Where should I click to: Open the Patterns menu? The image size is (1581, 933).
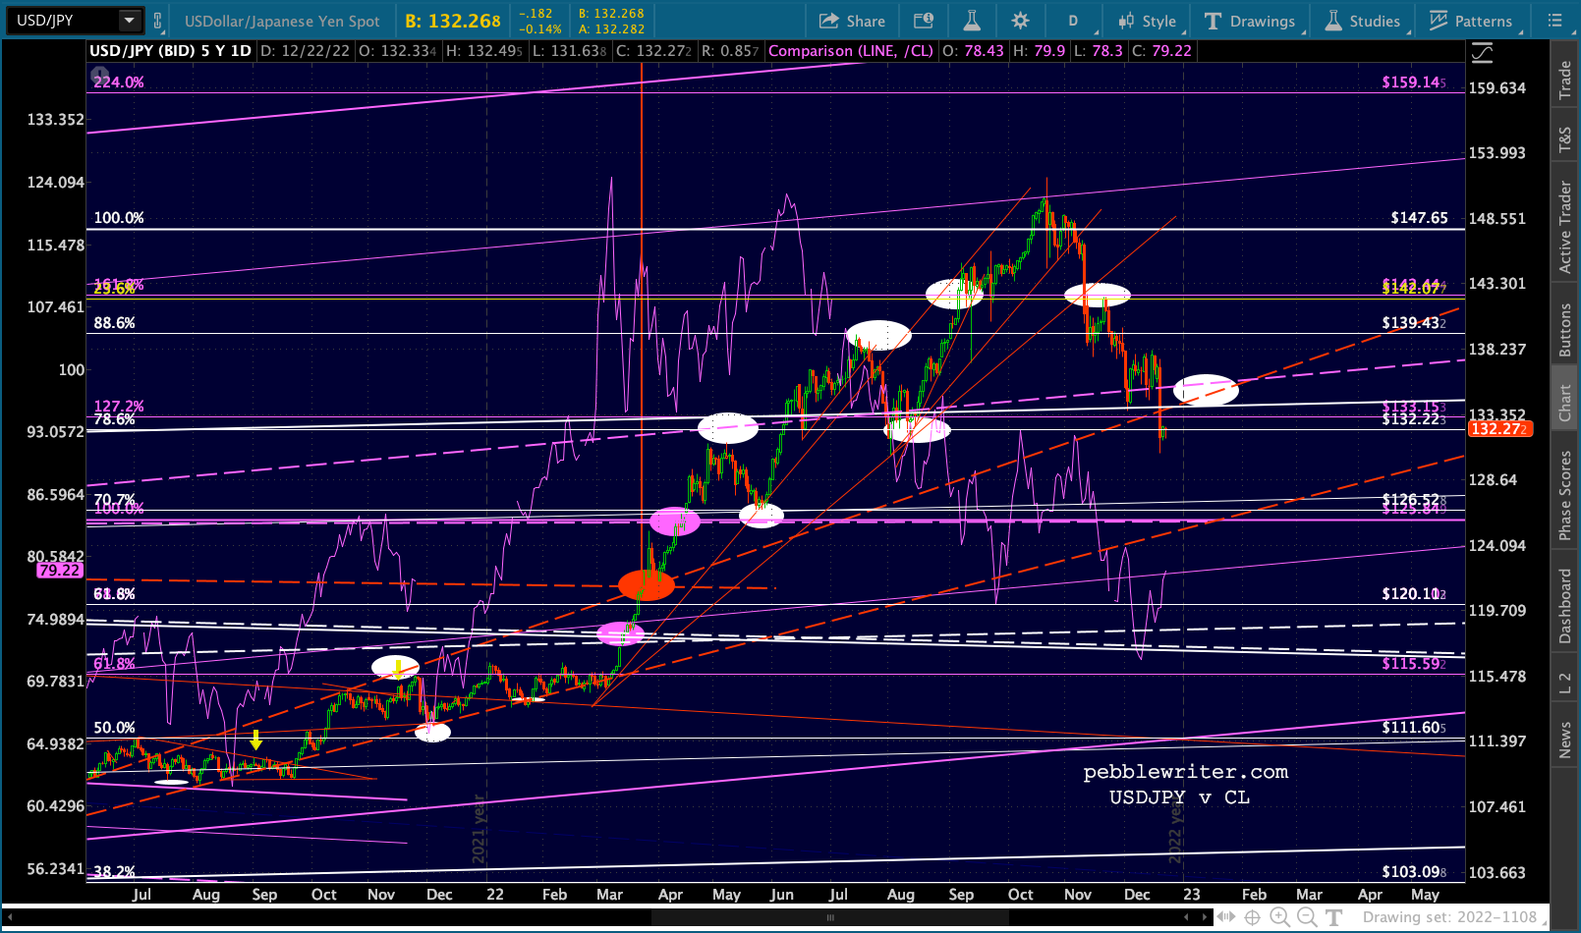pyautogui.click(x=1471, y=21)
